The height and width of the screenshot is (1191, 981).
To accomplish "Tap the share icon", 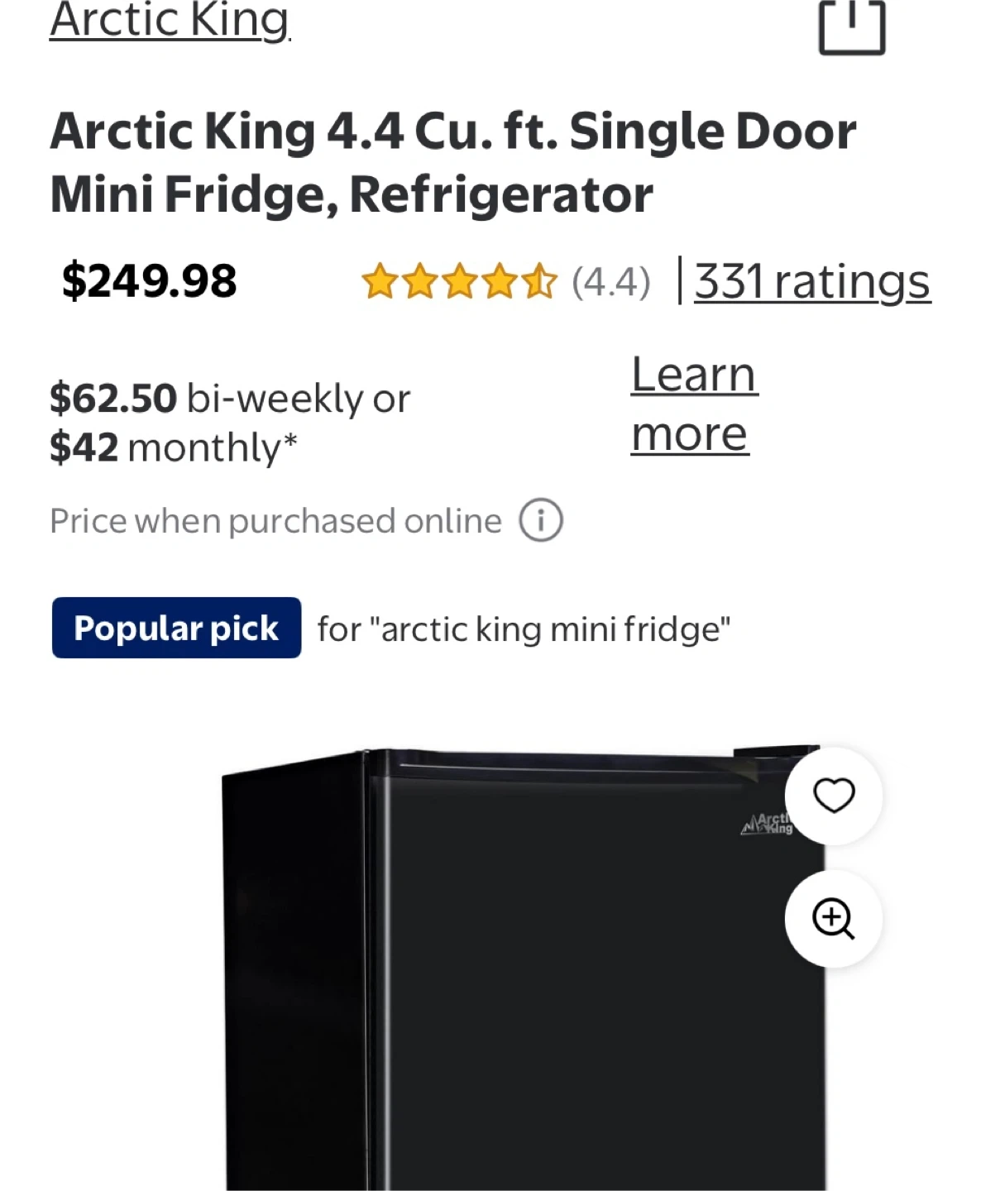I will pos(851,26).
